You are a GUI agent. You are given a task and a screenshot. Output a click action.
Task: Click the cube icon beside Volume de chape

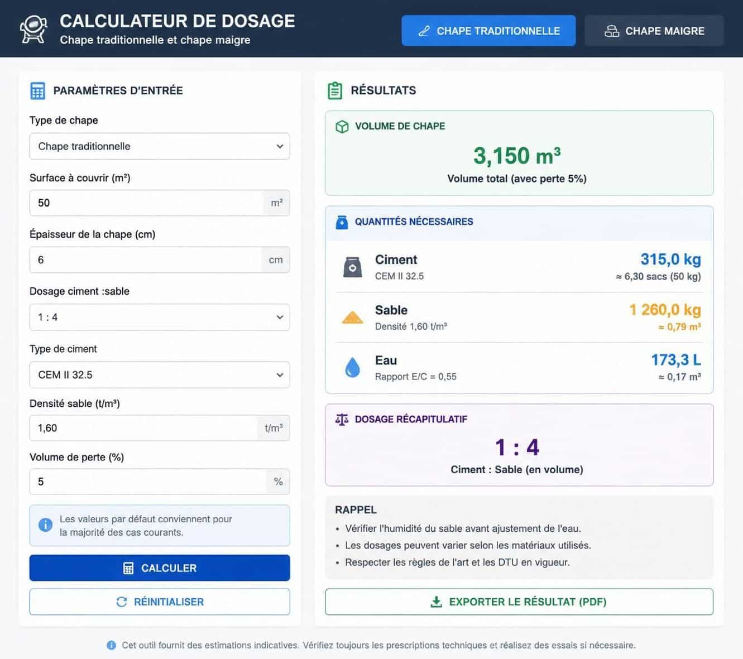[342, 127]
